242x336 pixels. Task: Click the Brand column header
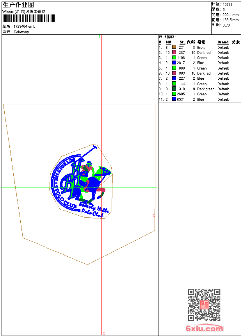point(223,42)
